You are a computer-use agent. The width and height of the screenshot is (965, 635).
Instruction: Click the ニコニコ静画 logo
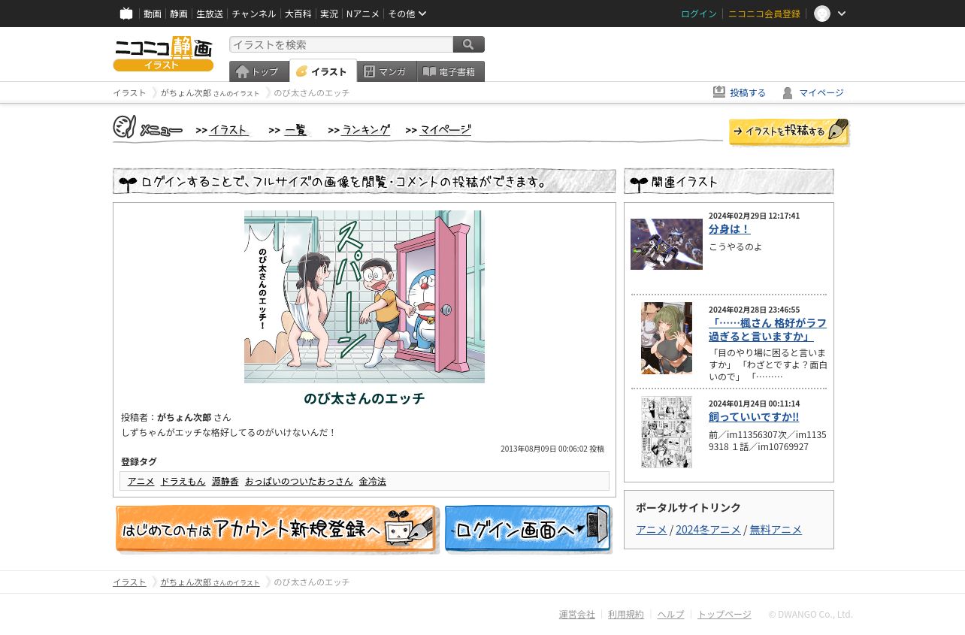click(x=163, y=53)
